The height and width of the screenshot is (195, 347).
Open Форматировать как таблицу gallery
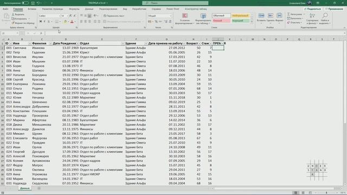(x=203, y=19)
